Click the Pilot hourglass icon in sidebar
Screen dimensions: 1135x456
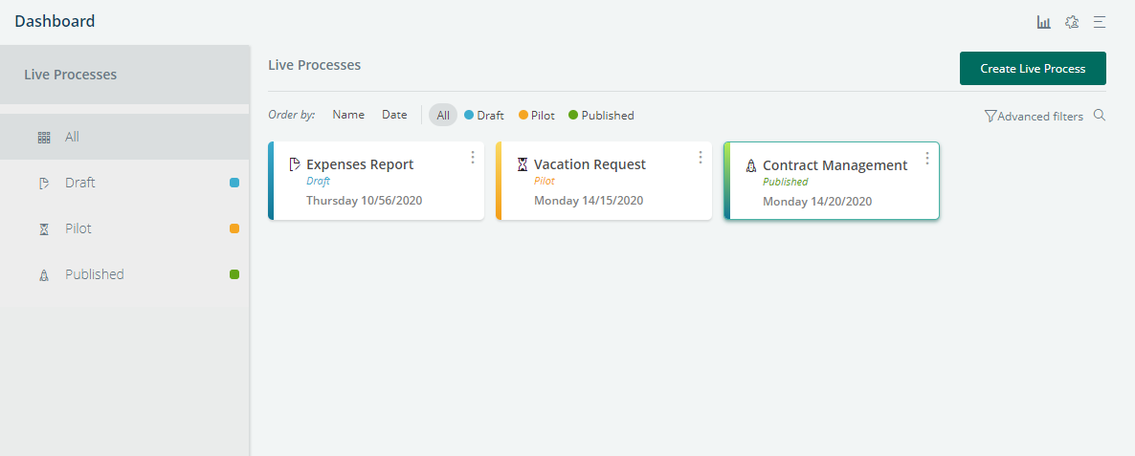[44, 229]
